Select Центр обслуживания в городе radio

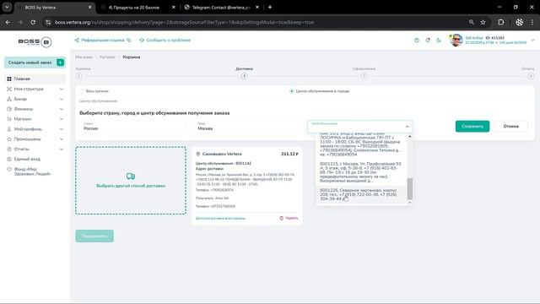292,91
